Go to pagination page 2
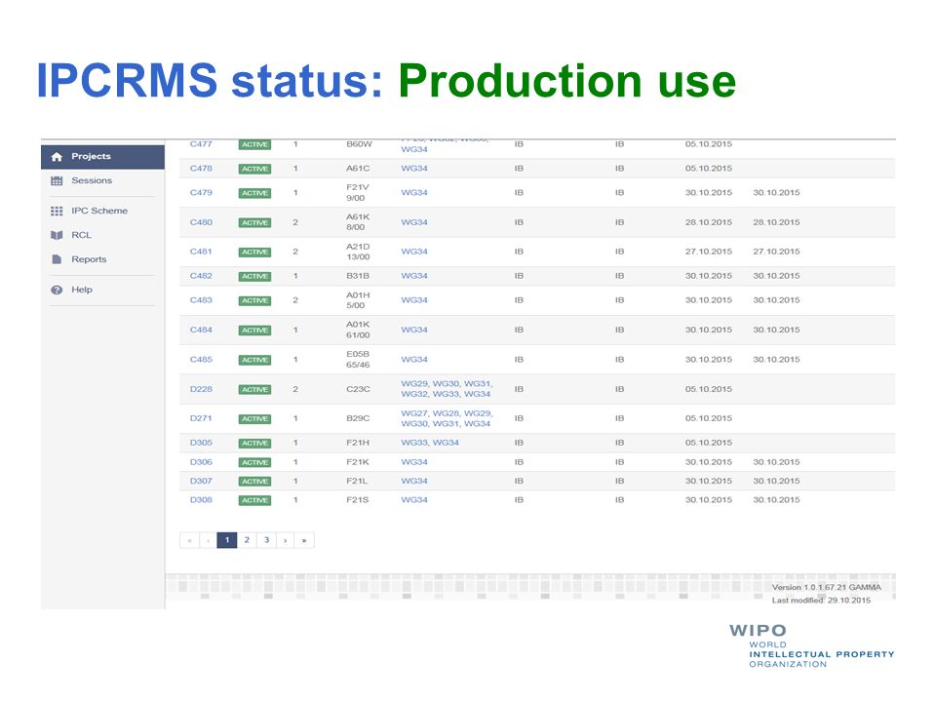936x702 pixels. pos(247,540)
